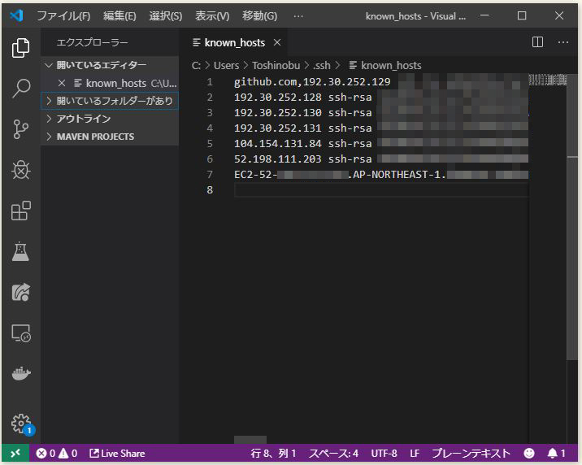This screenshot has height=465, width=582.
Task: Open the Search view icon
Action: (x=21, y=89)
